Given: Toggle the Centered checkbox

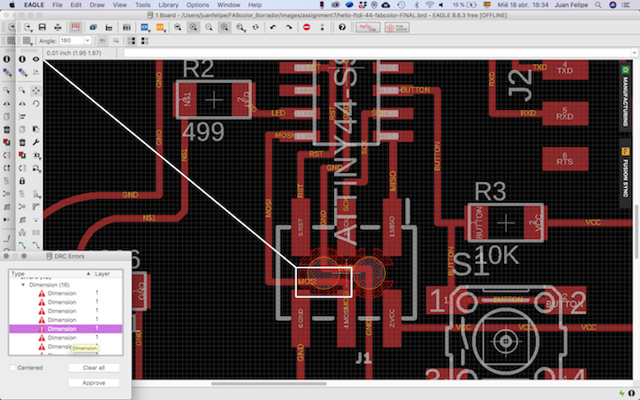Looking at the screenshot, I should (x=14, y=368).
